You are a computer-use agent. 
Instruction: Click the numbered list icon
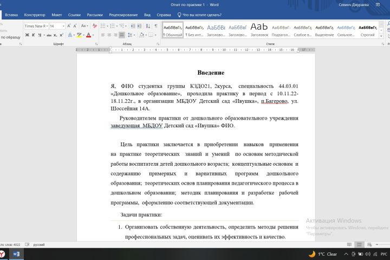pos(113,26)
